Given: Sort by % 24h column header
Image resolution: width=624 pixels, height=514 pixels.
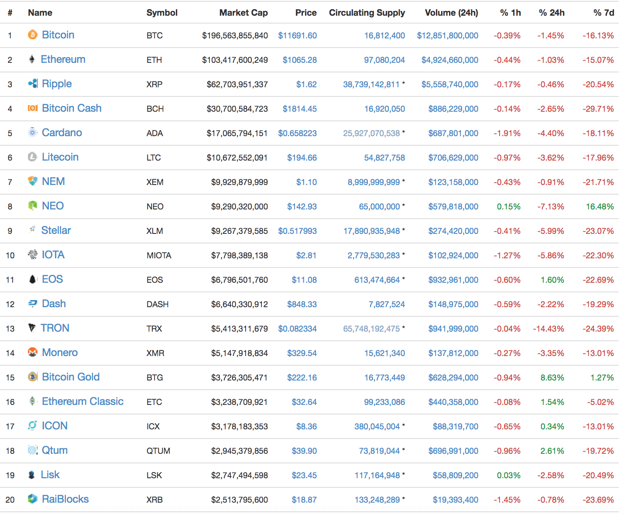Looking at the screenshot, I should [x=552, y=13].
